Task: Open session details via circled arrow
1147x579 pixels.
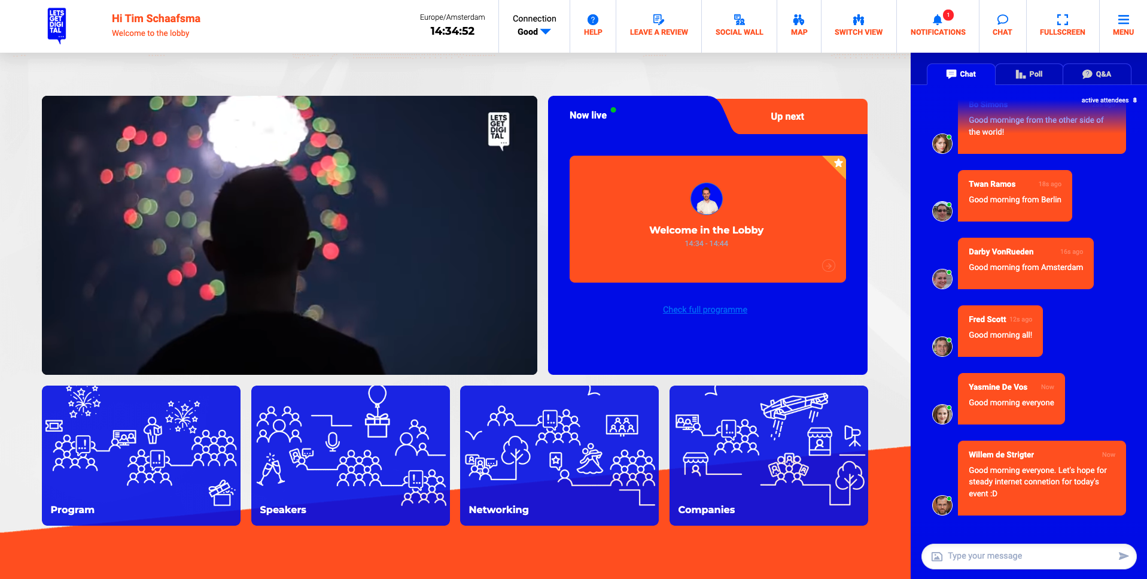Action: coord(828,266)
